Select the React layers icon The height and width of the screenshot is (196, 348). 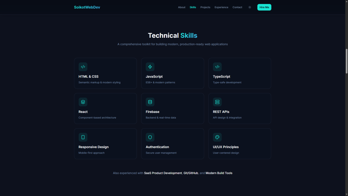tap(83, 102)
